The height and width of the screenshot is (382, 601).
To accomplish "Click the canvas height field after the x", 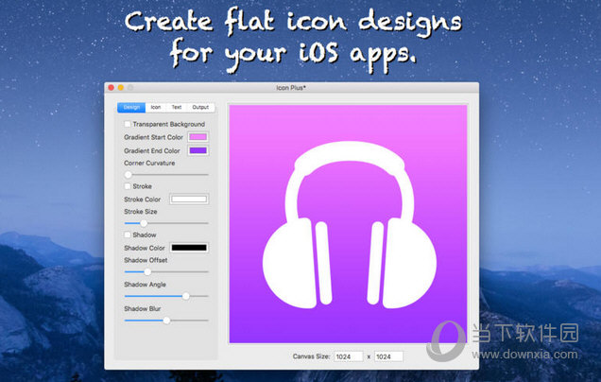I will point(388,356).
